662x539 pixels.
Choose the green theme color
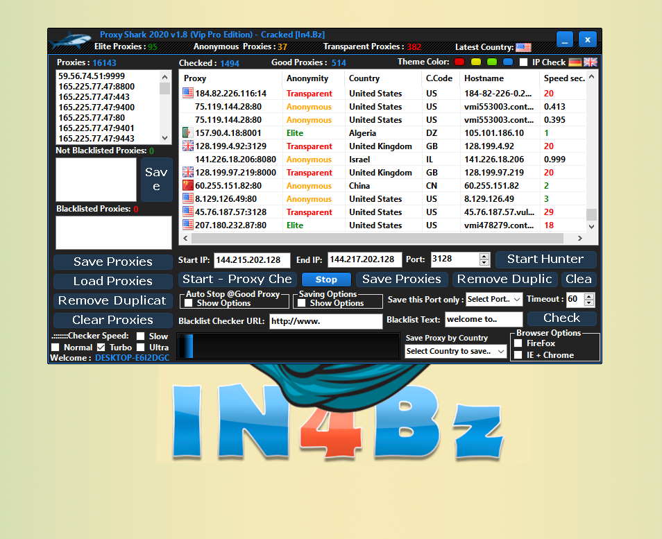pyautogui.click(x=492, y=62)
